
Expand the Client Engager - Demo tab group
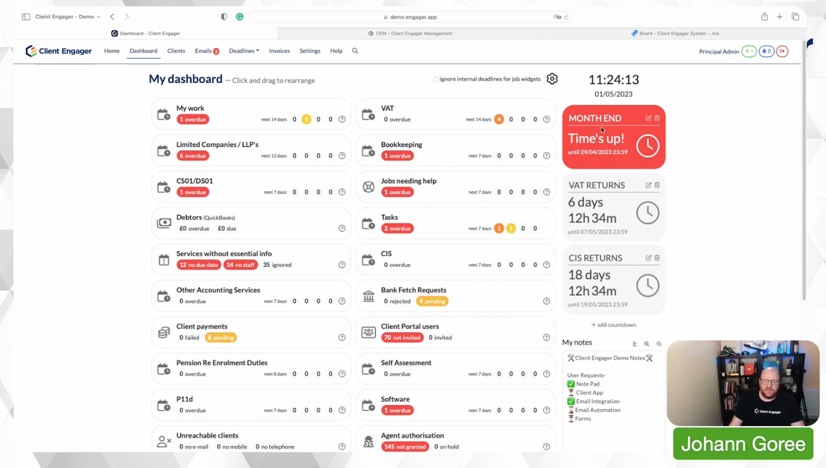pos(68,17)
